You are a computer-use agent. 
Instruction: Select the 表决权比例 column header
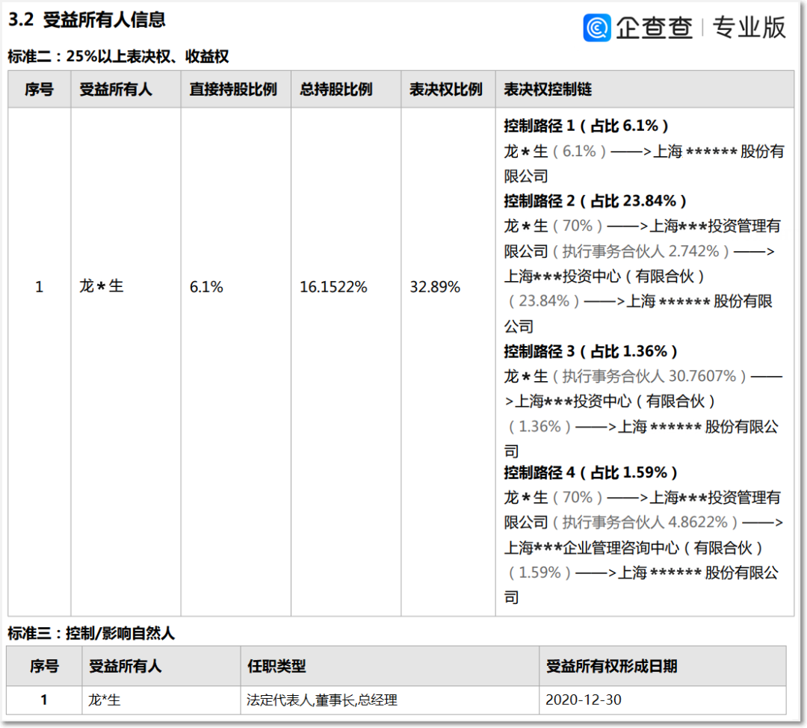(446, 90)
